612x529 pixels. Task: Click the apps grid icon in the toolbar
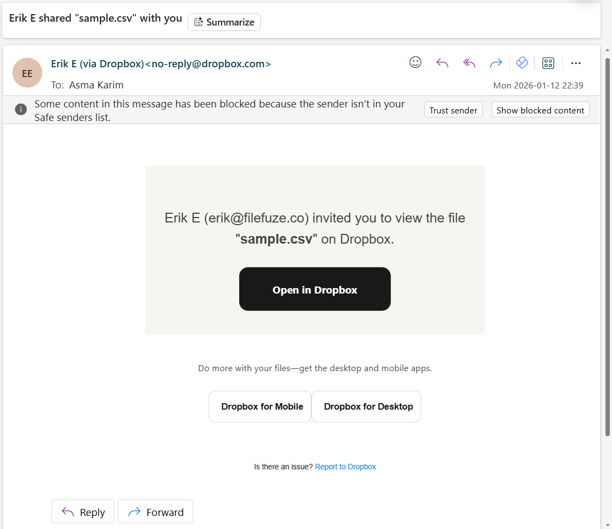(x=548, y=63)
